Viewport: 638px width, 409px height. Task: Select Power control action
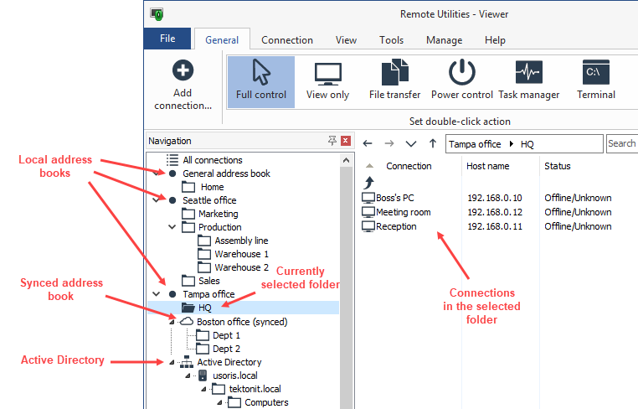pyautogui.click(x=461, y=83)
